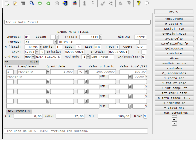Click the Exclui_item option

point(174,29)
